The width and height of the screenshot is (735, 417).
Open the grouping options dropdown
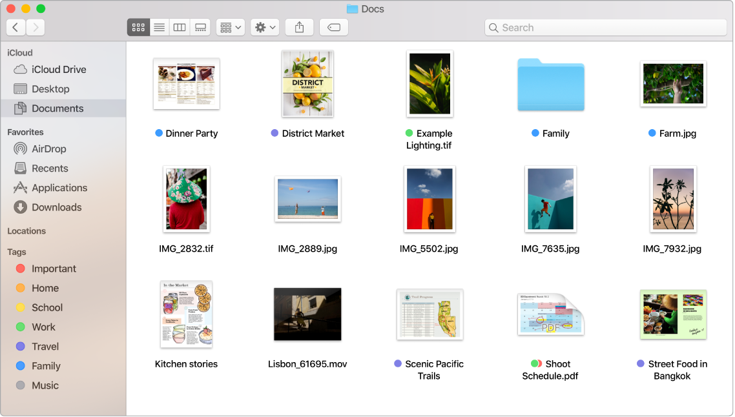[230, 27]
